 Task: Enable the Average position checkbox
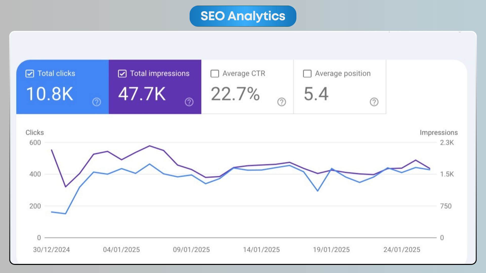click(307, 74)
